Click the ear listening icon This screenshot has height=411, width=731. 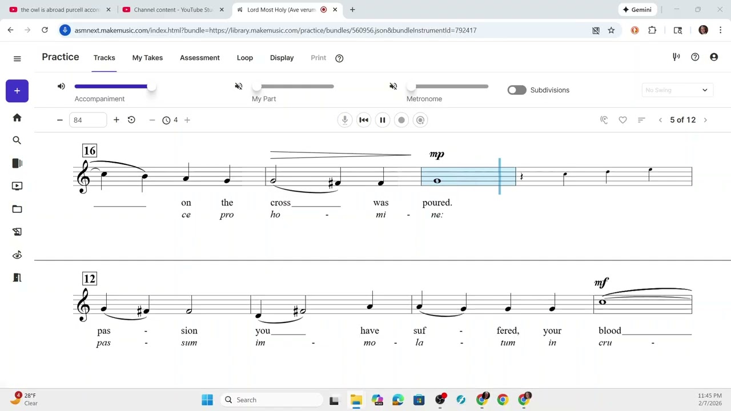click(604, 120)
